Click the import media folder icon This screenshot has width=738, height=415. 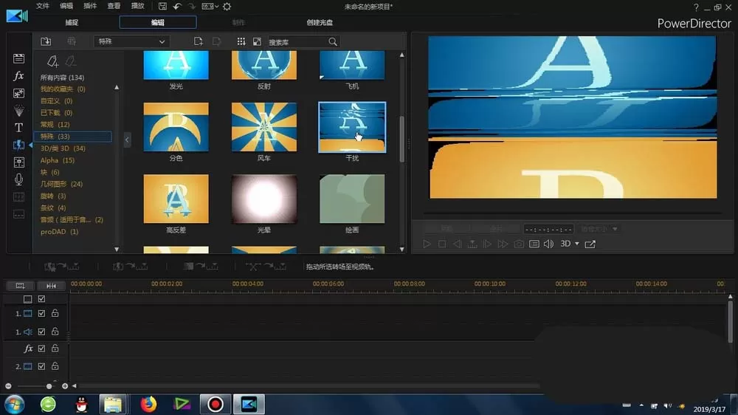pos(46,41)
